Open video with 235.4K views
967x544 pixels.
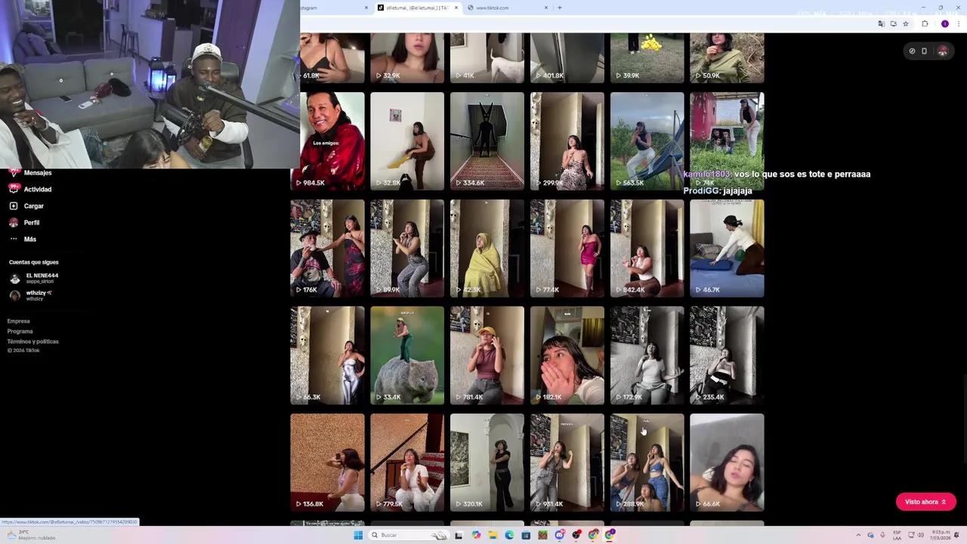(x=727, y=355)
